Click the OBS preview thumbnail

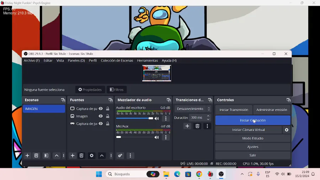(x=156, y=73)
